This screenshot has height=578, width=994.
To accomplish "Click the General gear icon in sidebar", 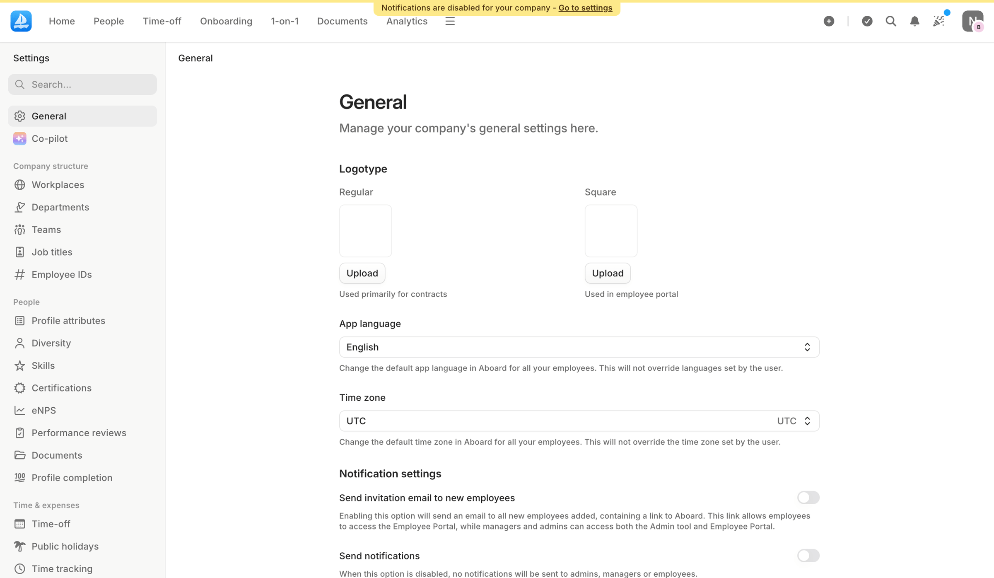I will coord(19,116).
